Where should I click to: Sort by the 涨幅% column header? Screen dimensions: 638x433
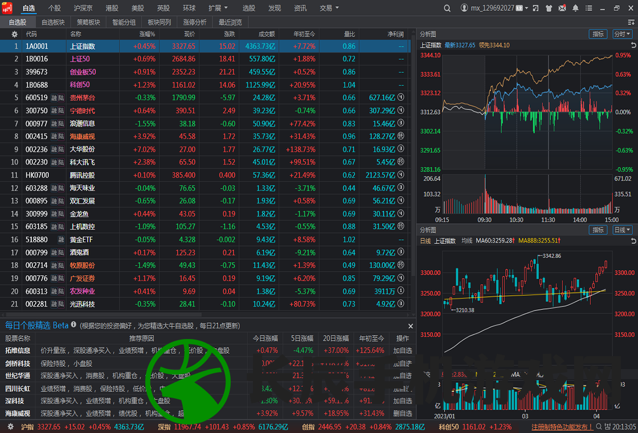148,35
